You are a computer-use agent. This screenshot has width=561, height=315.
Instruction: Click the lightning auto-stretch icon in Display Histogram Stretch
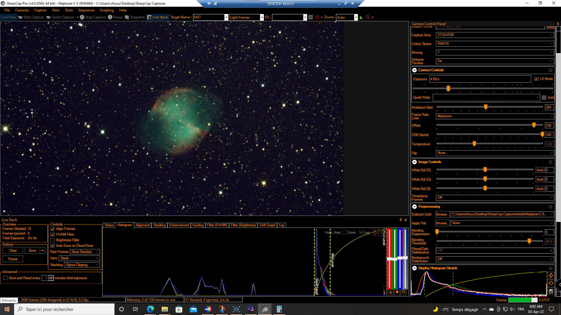point(551,275)
